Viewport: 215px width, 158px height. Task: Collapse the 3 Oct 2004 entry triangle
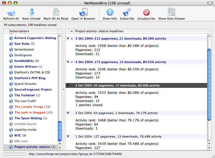click(68, 86)
